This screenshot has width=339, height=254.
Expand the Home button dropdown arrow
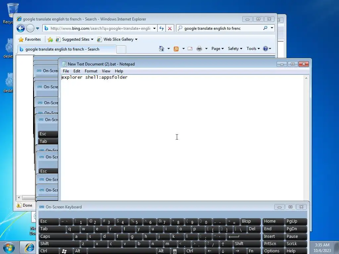pyautogui.click(x=169, y=49)
